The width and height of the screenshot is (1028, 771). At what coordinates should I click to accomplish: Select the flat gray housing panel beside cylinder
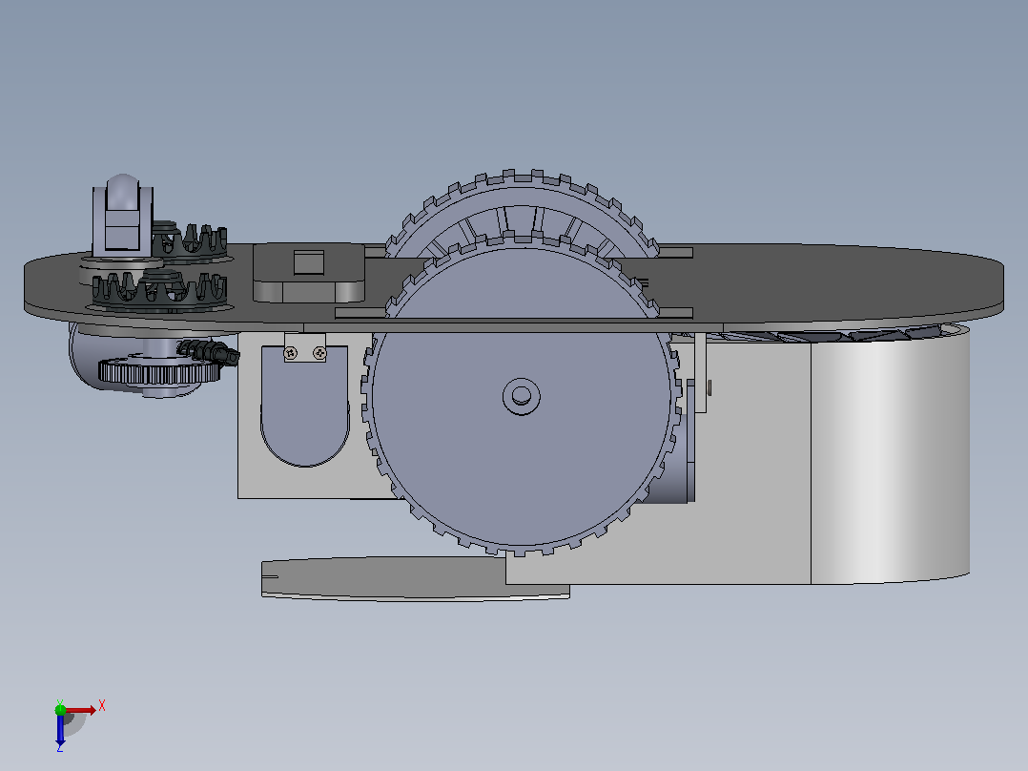tap(754, 459)
